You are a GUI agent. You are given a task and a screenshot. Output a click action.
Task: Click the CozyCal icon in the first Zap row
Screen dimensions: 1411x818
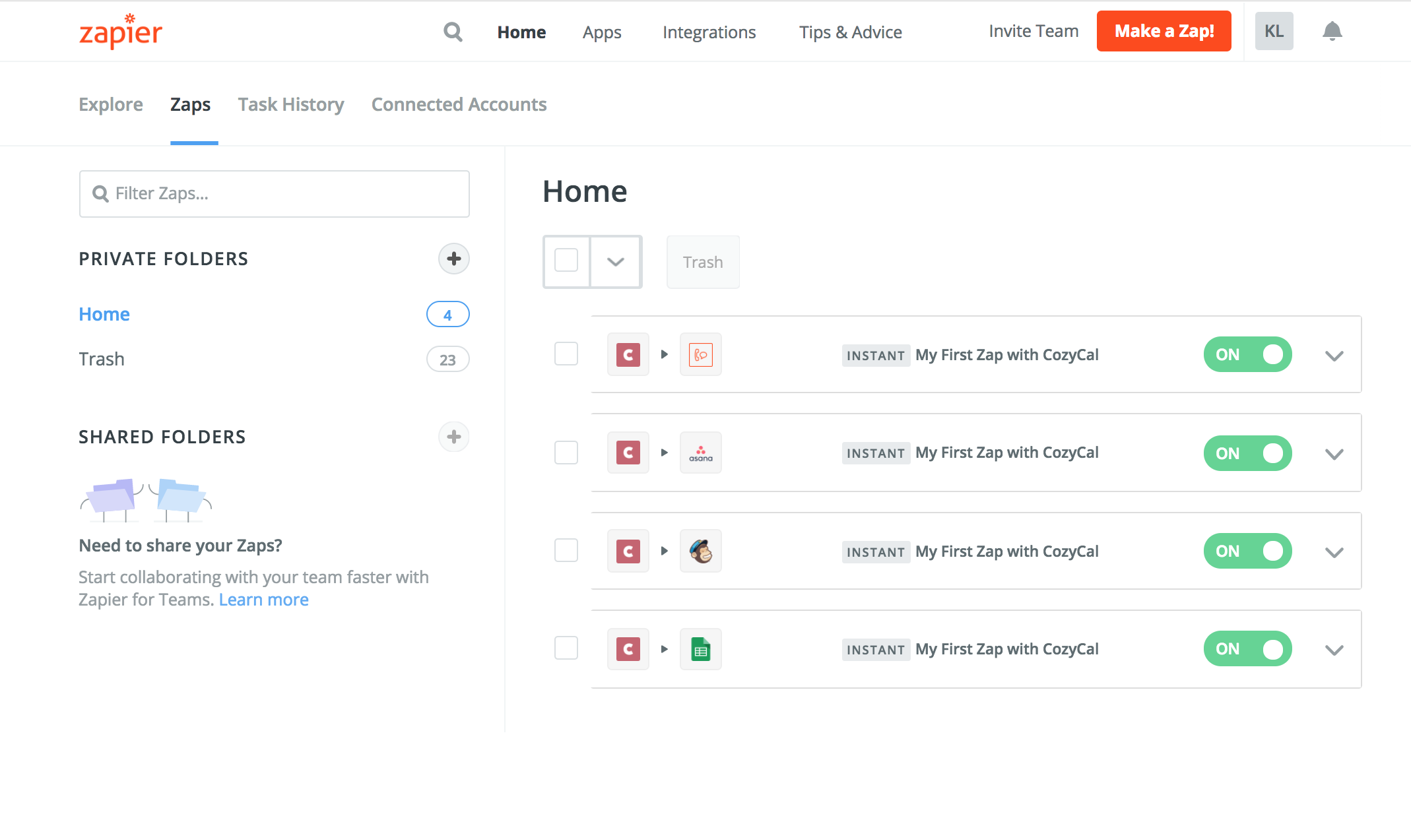(628, 354)
